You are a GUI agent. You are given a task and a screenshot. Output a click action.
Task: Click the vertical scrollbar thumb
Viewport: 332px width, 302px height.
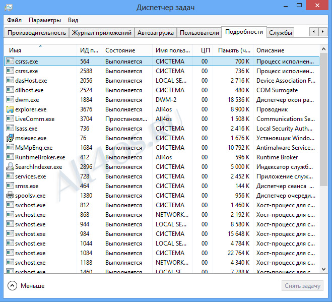pyautogui.click(x=323, y=119)
